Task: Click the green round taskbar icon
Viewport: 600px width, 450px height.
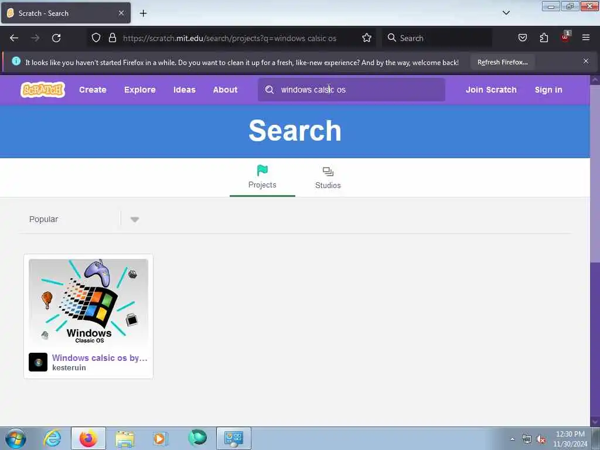Action: pos(197,438)
